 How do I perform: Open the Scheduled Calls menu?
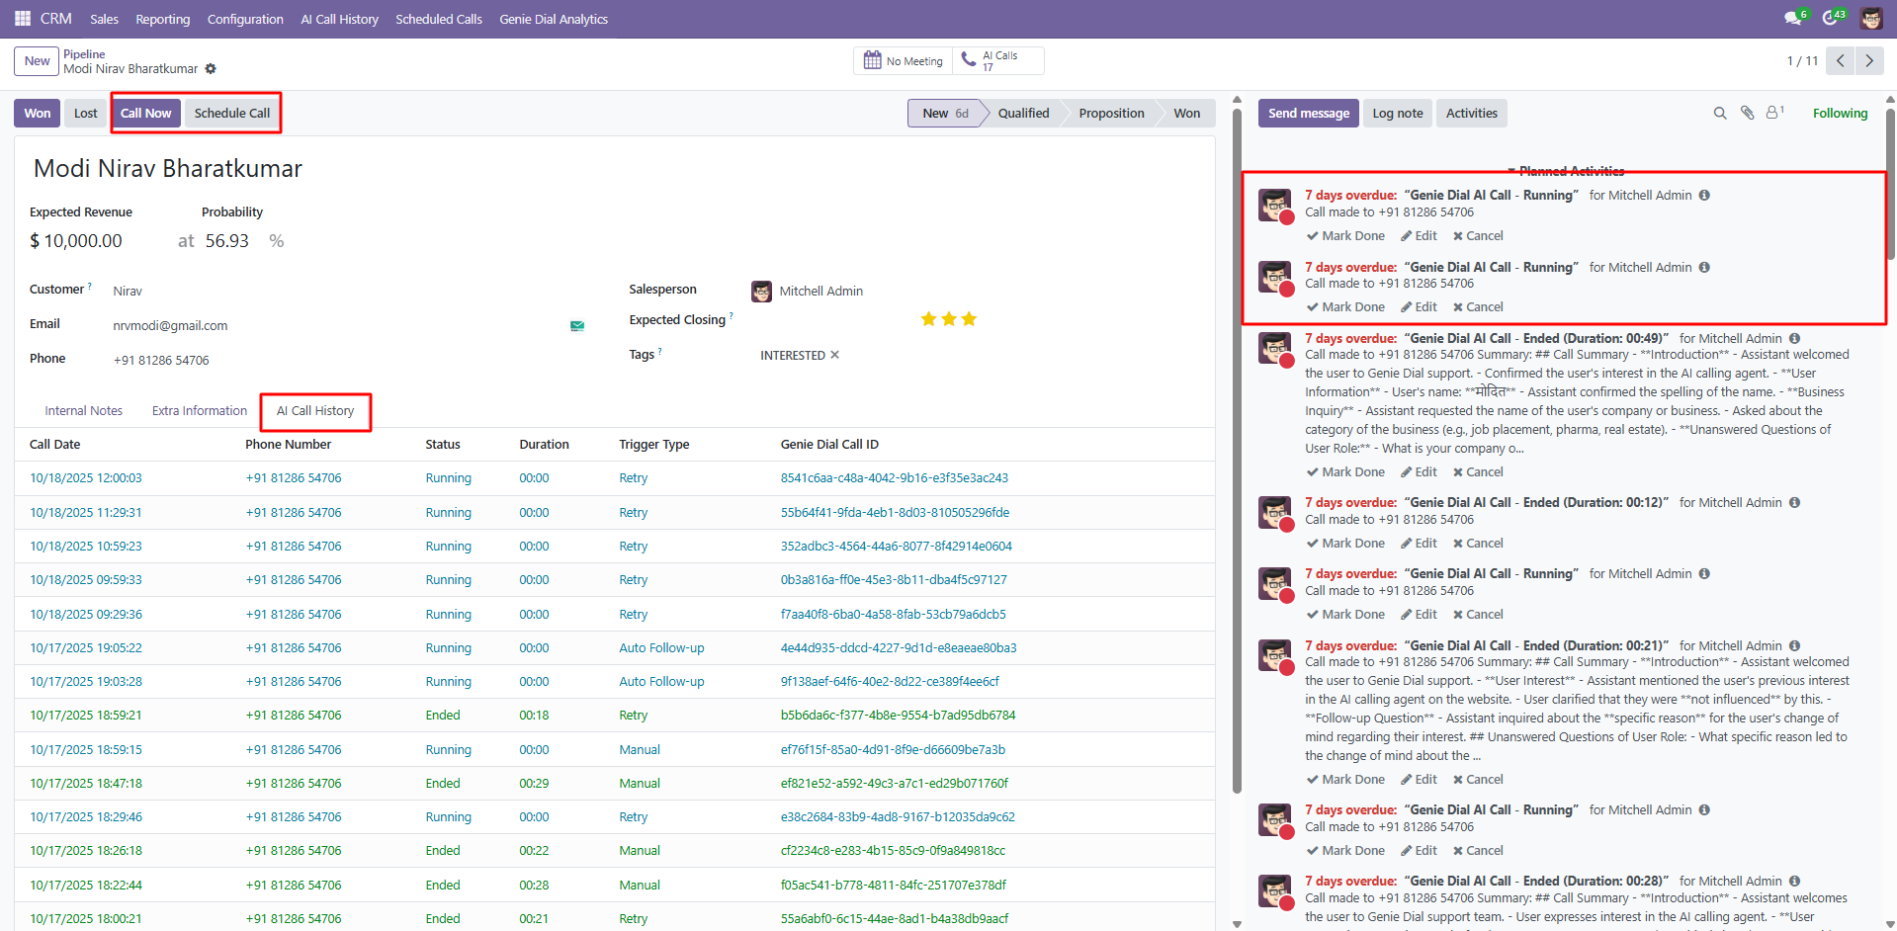(x=439, y=19)
